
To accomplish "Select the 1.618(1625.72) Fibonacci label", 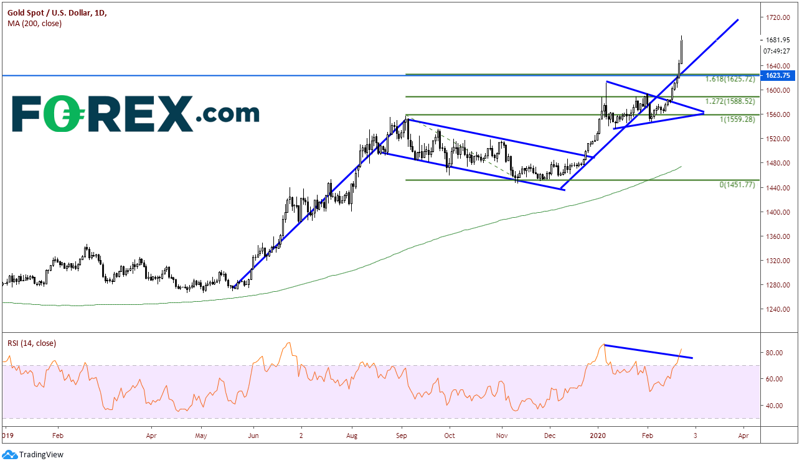I will pyautogui.click(x=730, y=79).
